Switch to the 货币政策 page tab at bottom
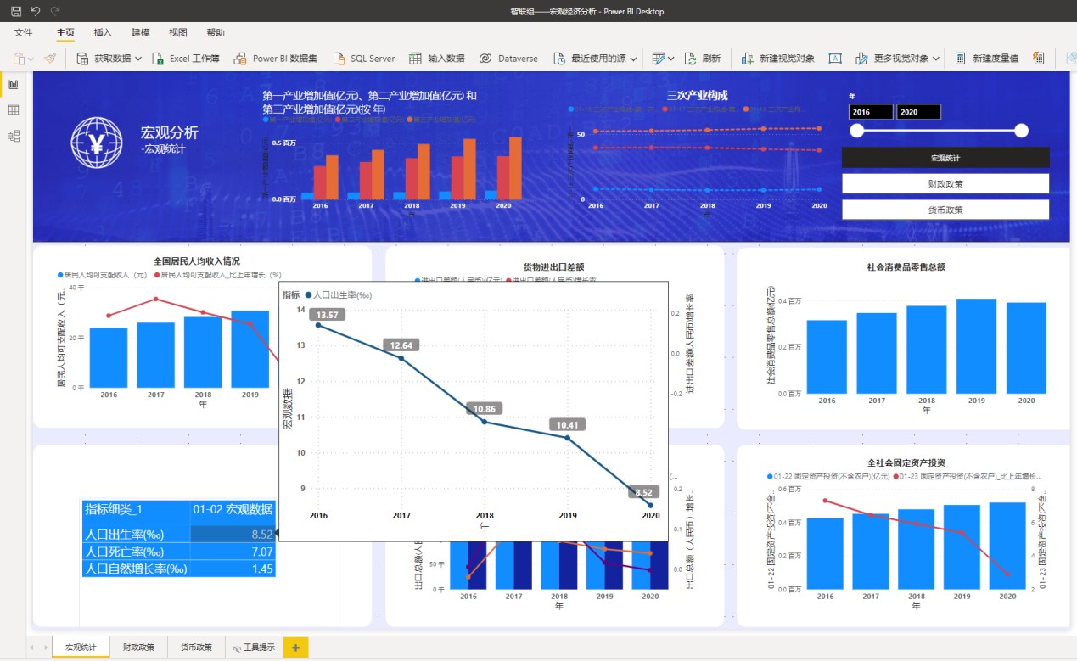 (x=196, y=647)
